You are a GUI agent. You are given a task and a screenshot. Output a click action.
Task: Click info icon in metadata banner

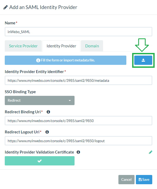(38, 60)
